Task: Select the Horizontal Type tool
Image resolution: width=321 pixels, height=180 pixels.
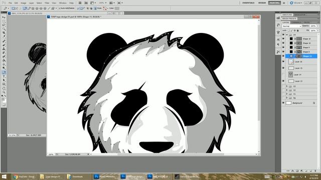Action: tap(4, 76)
